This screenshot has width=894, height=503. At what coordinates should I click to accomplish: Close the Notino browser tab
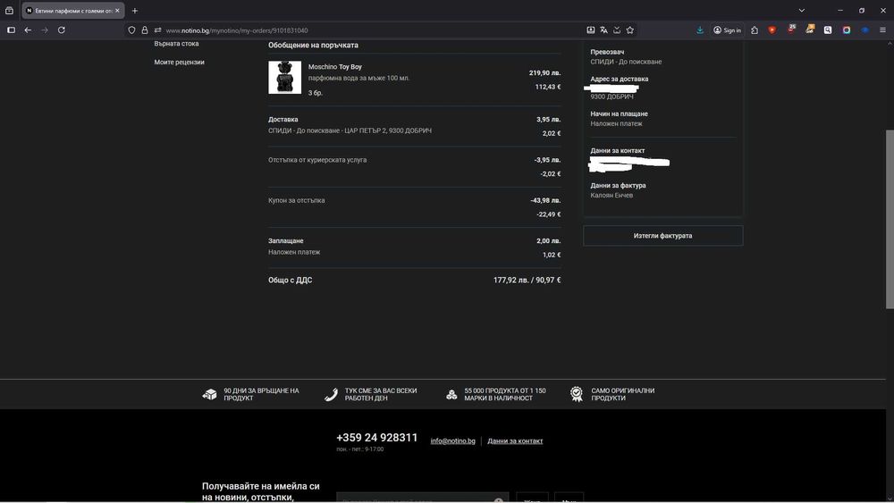pos(117,10)
